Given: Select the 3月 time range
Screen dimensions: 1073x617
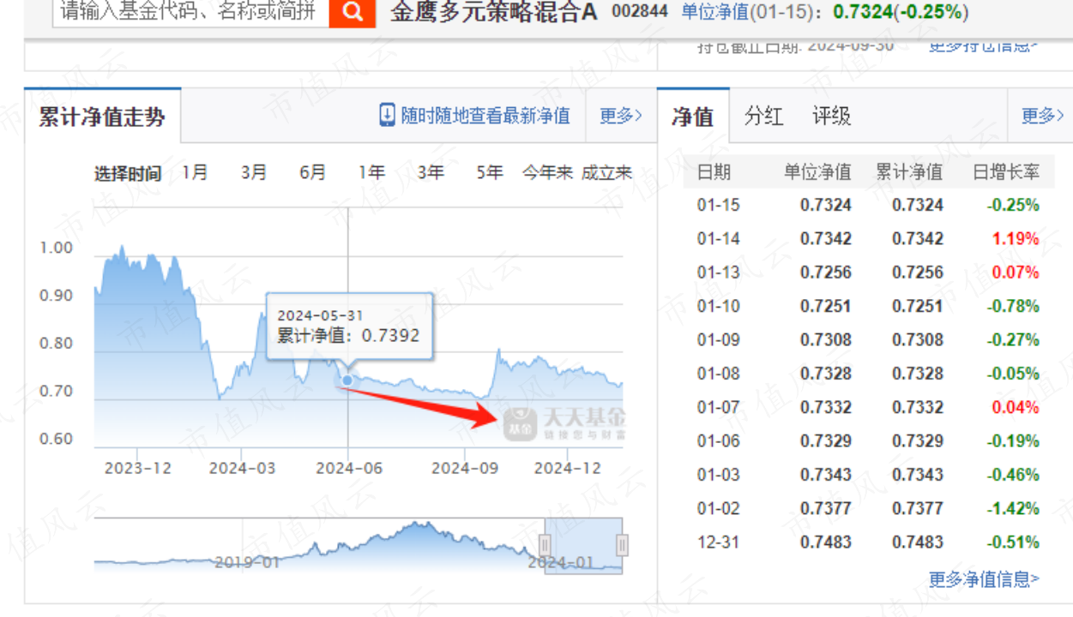Looking at the screenshot, I should 254,172.
